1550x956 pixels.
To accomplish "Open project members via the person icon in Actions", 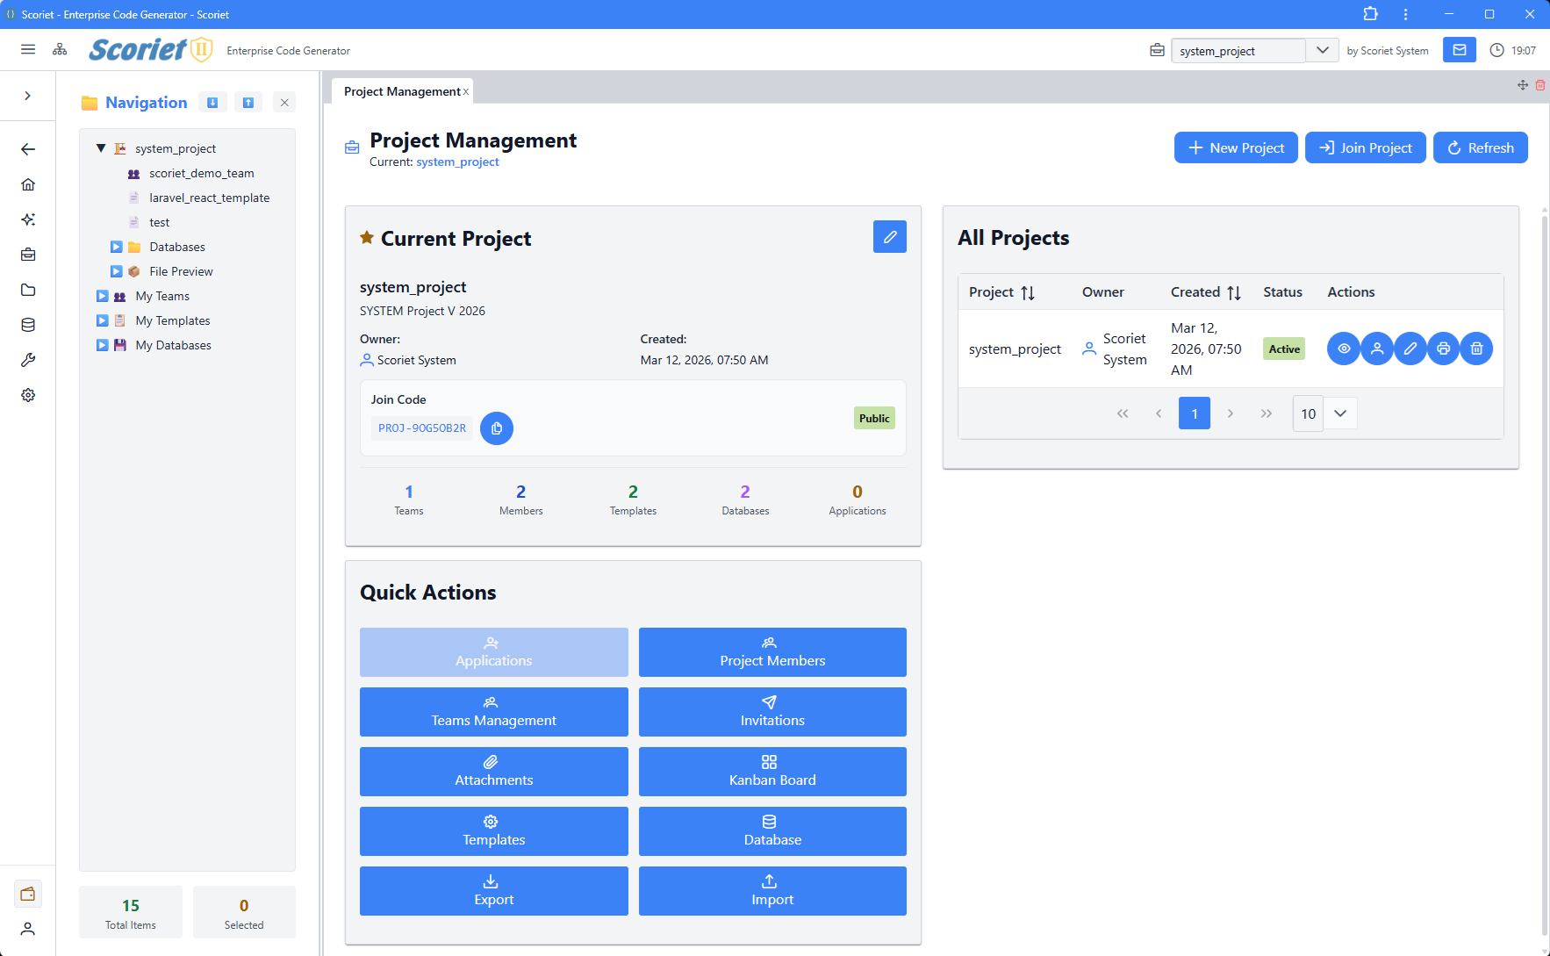I will (1376, 349).
